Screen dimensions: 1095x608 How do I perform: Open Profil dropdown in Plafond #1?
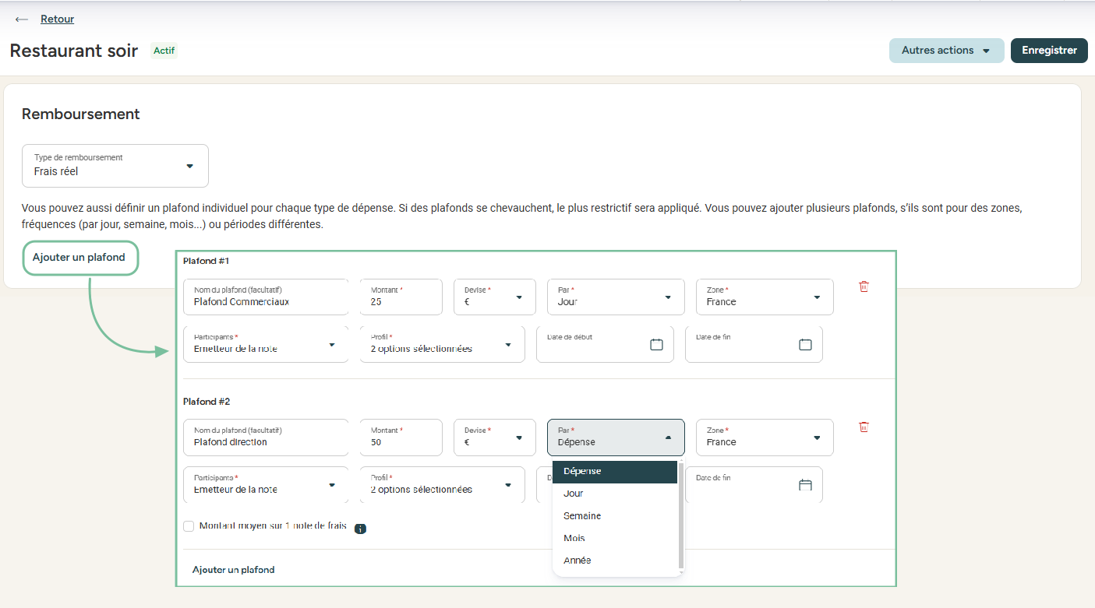coord(442,344)
